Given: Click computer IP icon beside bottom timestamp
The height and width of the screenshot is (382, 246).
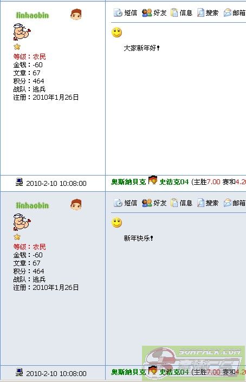Looking at the screenshot, I should pyautogui.click(x=20, y=372).
